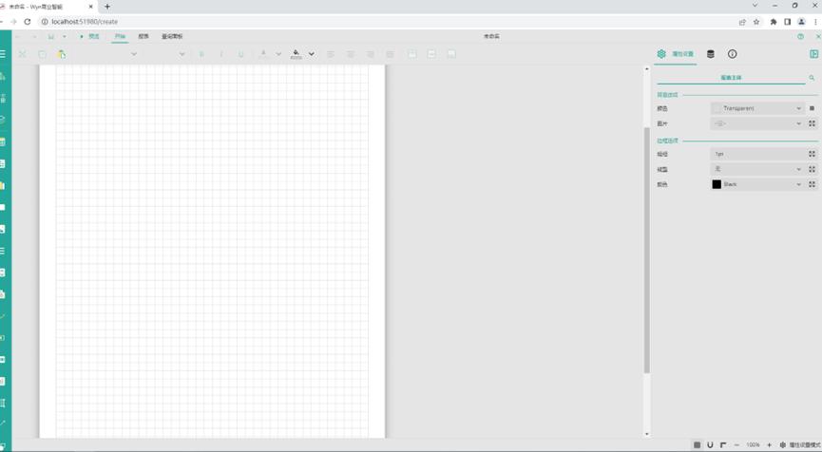Open the browser extensions puzzle icon
The height and width of the screenshot is (452, 822).
pos(774,22)
